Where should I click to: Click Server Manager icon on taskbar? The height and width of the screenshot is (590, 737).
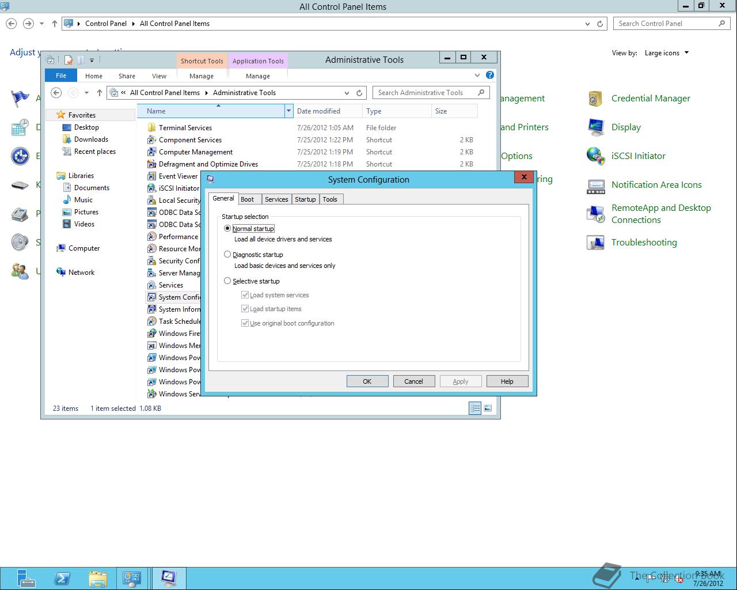coord(26,578)
